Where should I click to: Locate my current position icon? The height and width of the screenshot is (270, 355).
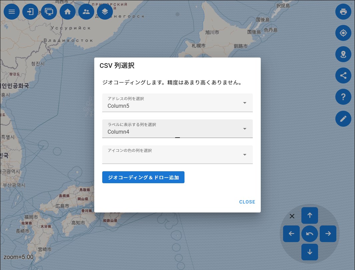point(343,33)
